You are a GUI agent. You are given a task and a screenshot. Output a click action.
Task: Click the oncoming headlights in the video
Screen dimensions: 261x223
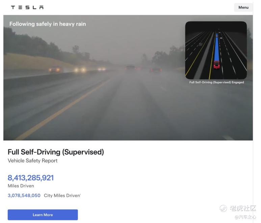(x=80, y=70)
